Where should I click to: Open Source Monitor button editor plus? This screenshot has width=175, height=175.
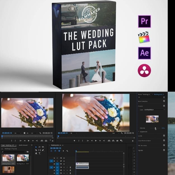[52, 141]
